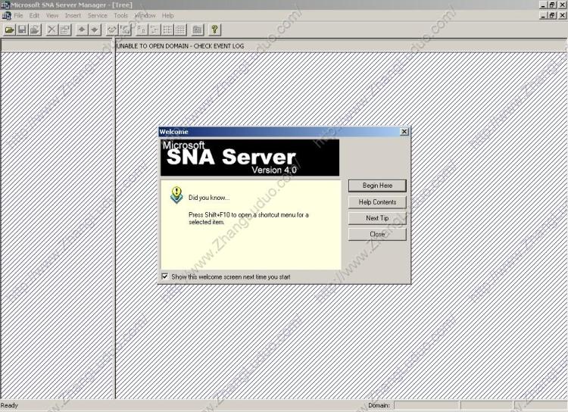The width and height of the screenshot is (568, 412).
Task: Open the View menu
Action: 52,16
